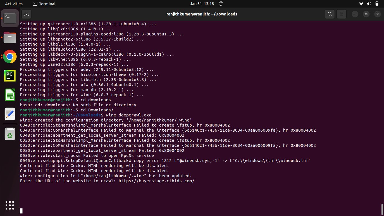The height and width of the screenshot is (216, 384).
Task: Click the Terminal icon in the dock
Action: point(10,18)
